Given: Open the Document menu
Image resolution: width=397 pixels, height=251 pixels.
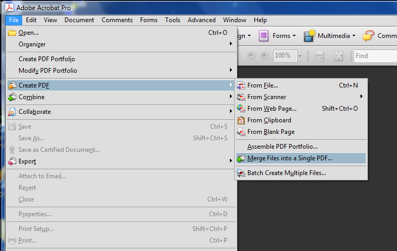Looking at the screenshot, I should coord(79,20).
